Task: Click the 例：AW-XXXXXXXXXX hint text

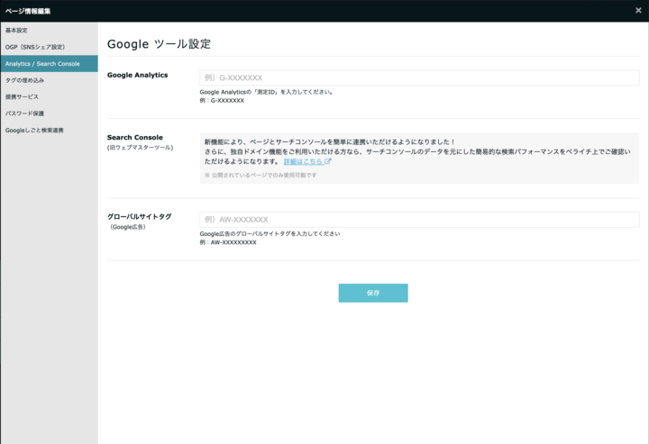Action: (228, 242)
